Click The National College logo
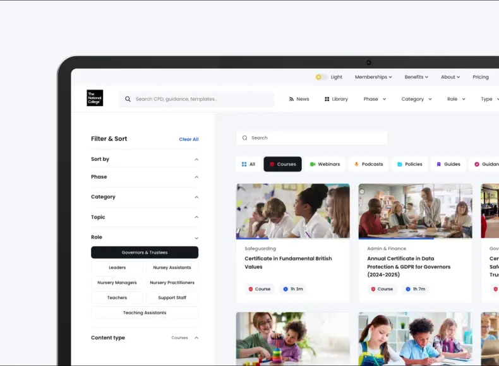Image resolution: width=499 pixels, height=366 pixels. [x=95, y=98]
